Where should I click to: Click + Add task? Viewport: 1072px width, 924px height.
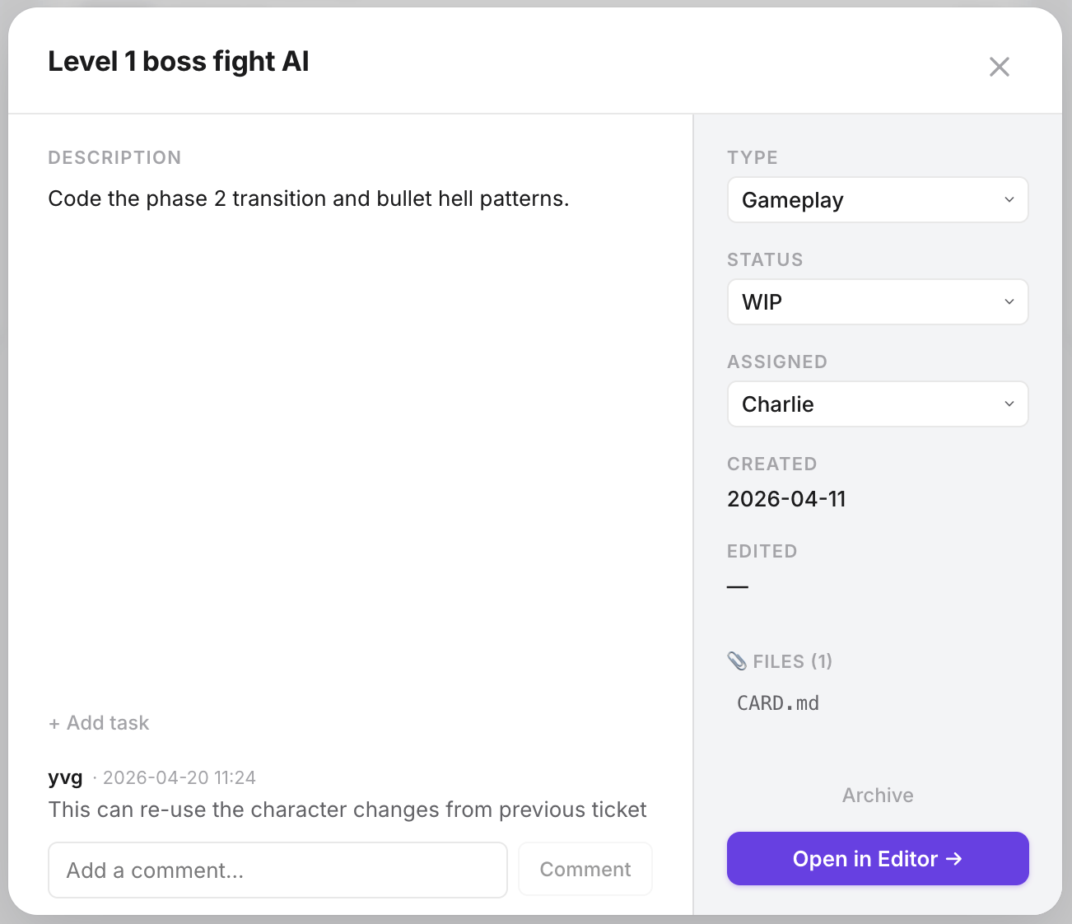pyautogui.click(x=99, y=723)
